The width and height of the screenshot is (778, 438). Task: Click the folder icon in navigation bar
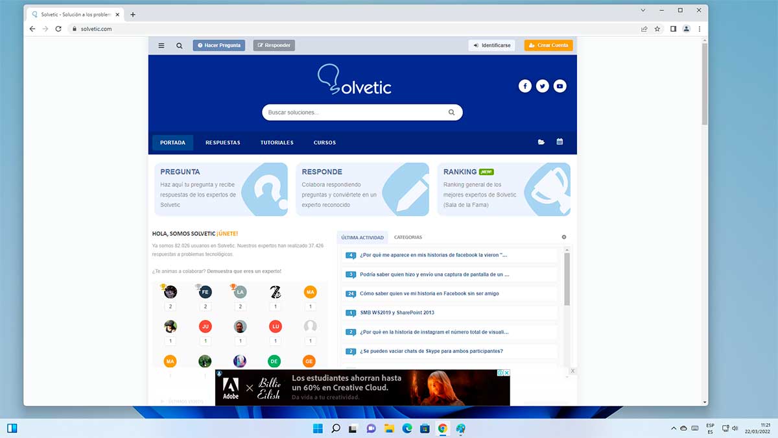click(x=541, y=142)
